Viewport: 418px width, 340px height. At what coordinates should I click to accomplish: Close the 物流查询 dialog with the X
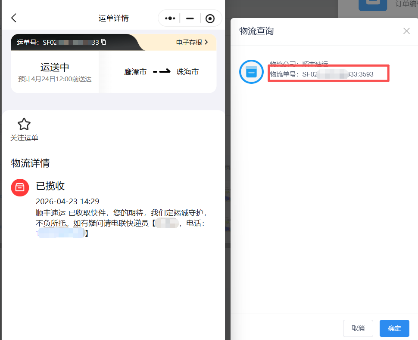(406, 31)
